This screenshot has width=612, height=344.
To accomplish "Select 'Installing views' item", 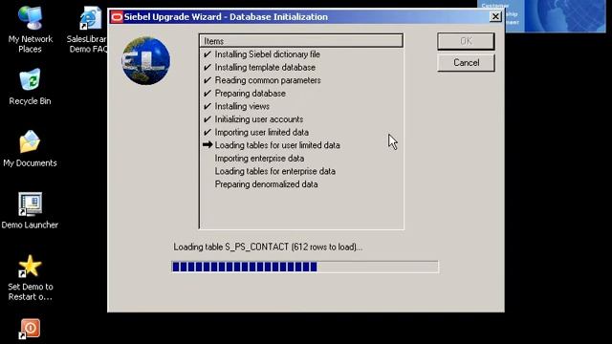I will tap(242, 106).
